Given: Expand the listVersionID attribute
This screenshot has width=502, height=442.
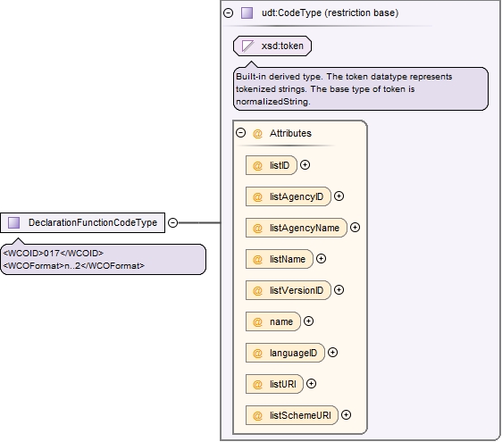Looking at the screenshot, I should (339, 289).
